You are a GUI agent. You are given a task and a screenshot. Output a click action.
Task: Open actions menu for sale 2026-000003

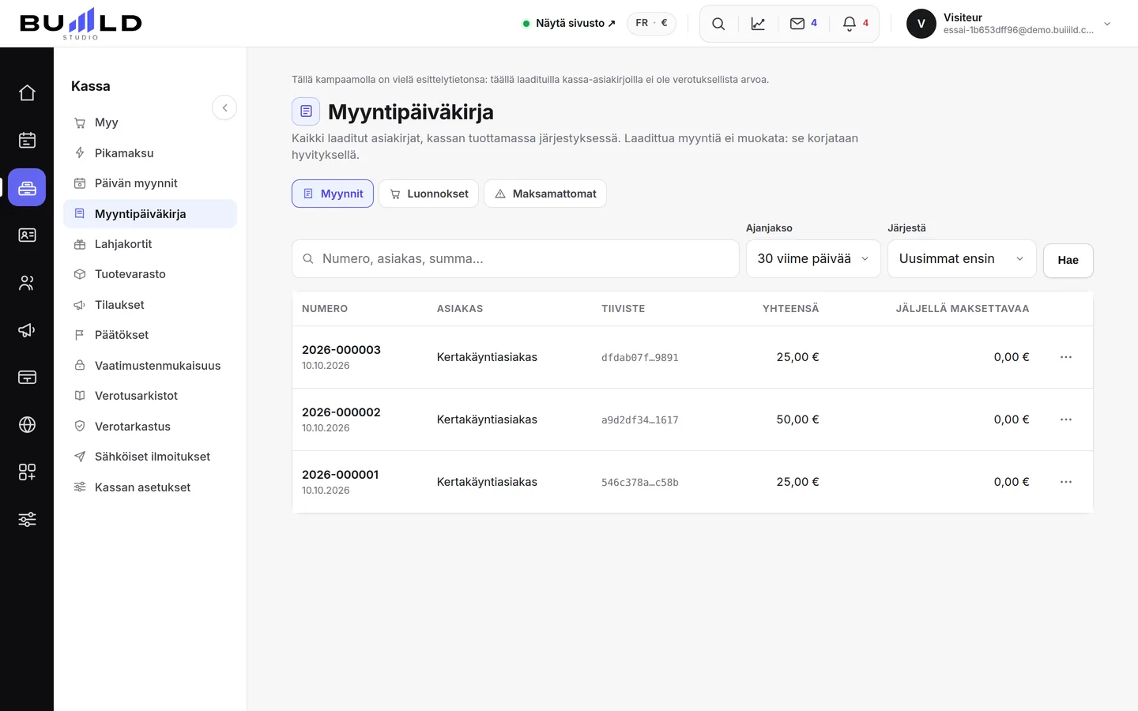[x=1066, y=357]
